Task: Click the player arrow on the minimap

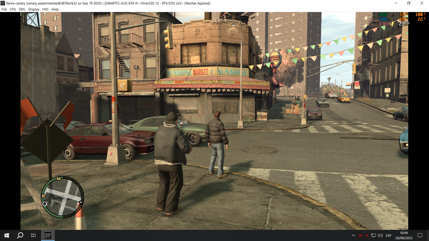Action: point(63,197)
